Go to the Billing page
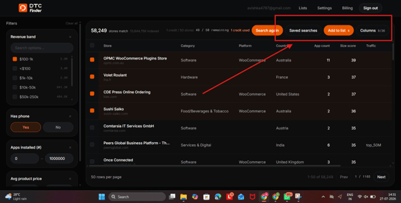The height and width of the screenshot is (203, 401). coord(347,8)
